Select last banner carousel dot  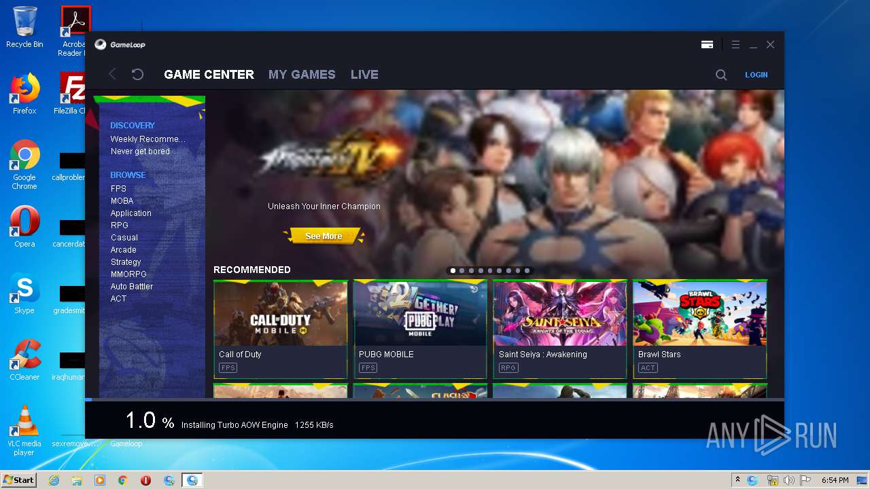coord(527,270)
